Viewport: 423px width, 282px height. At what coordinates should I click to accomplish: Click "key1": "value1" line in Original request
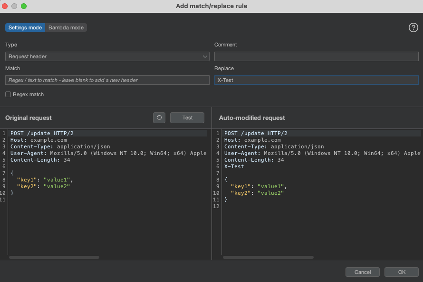[x=45, y=180]
